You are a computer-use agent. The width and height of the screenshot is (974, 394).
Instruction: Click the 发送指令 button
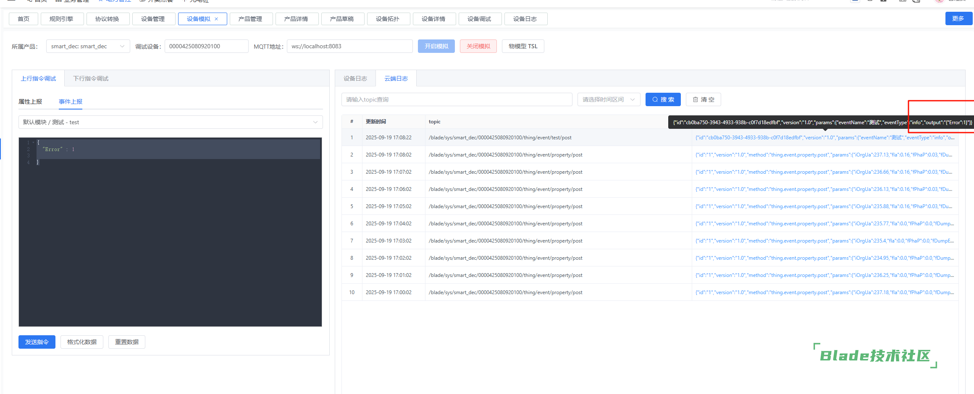[37, 342]
